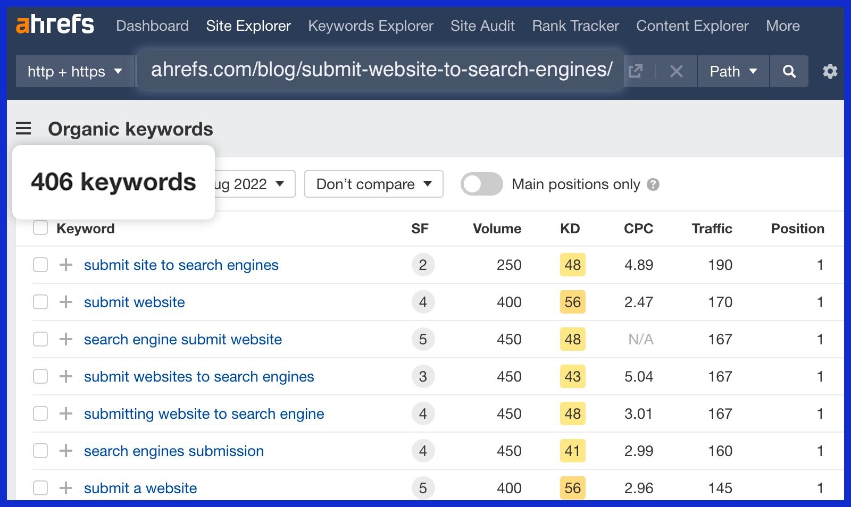
Task: Select all keywords via the header checkbox
Action: point(40,227)
